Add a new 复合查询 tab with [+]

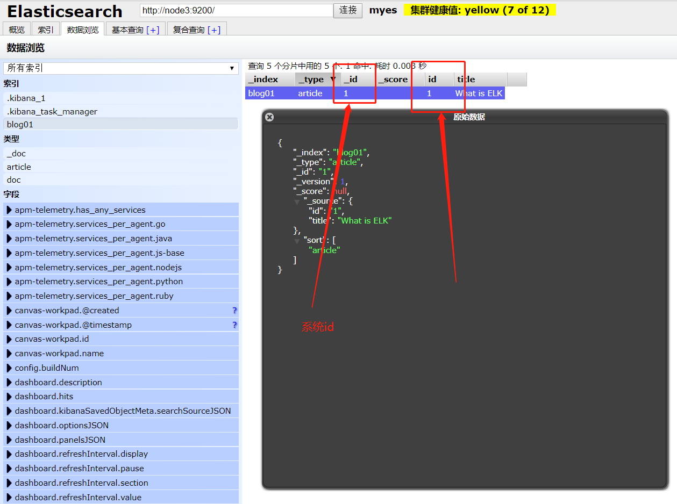(x=214, y=30)
